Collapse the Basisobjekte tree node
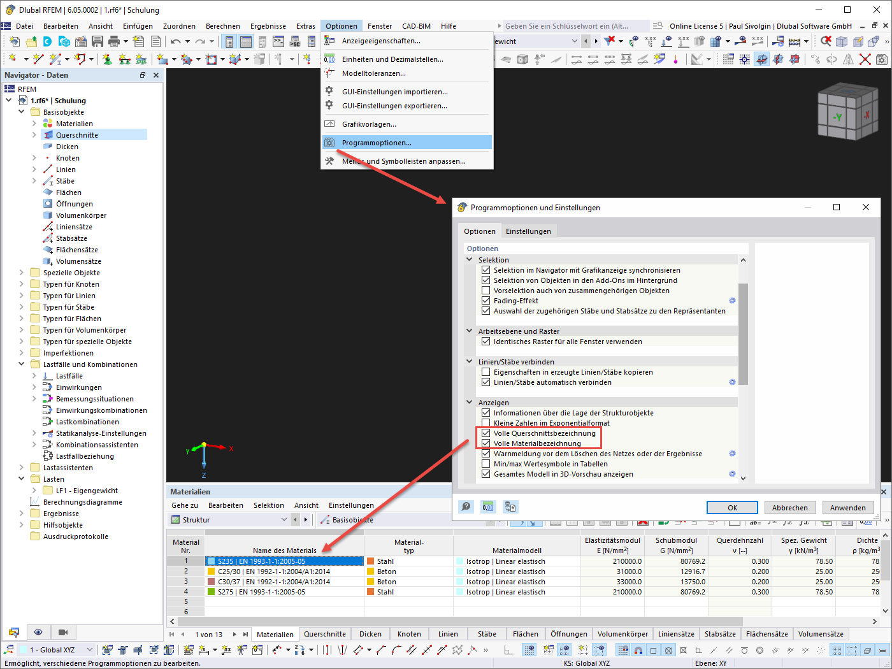 click(22, 112)
